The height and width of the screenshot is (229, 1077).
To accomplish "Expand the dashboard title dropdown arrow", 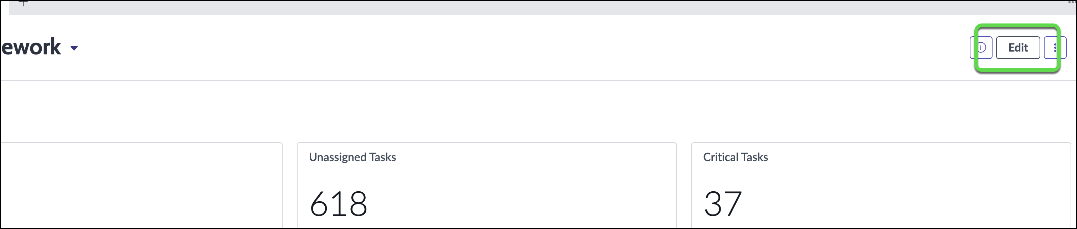I will pyautogui.click(x=74, y=48).
